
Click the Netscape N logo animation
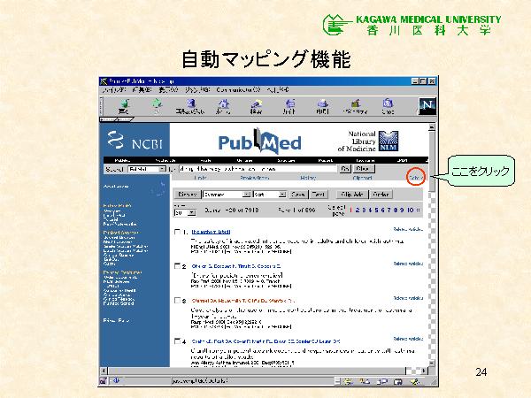pos(427,106)
